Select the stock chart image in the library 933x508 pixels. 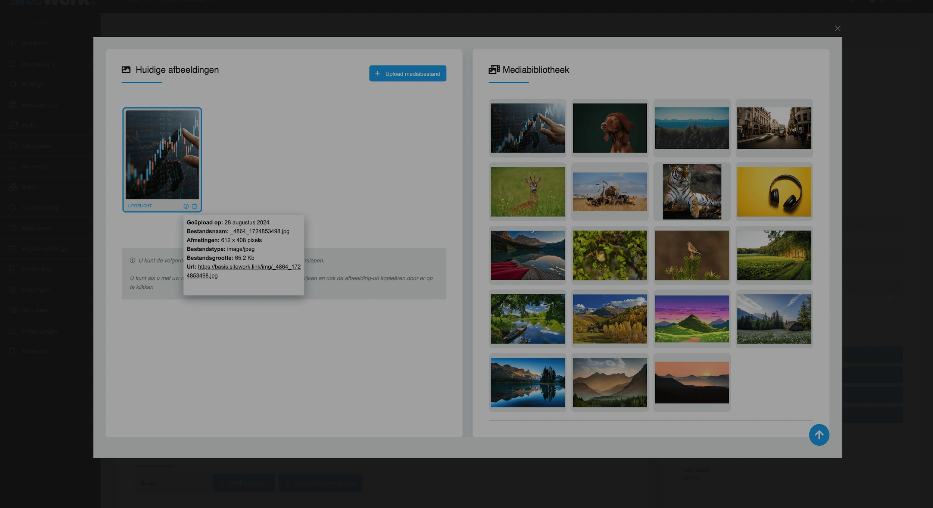[x=527, y=128]
